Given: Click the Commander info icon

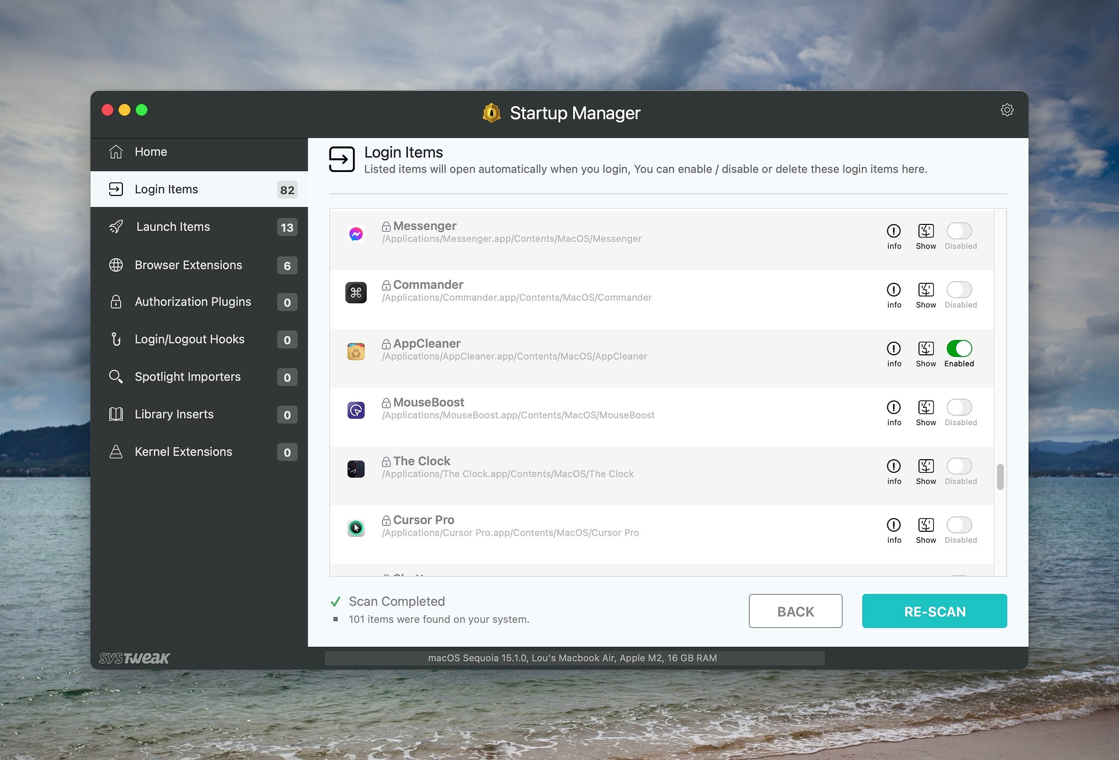Looking at the screenshot, I should [893, 290].
